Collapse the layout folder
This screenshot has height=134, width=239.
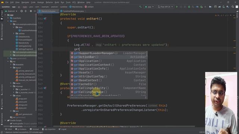tap(11, 68)
